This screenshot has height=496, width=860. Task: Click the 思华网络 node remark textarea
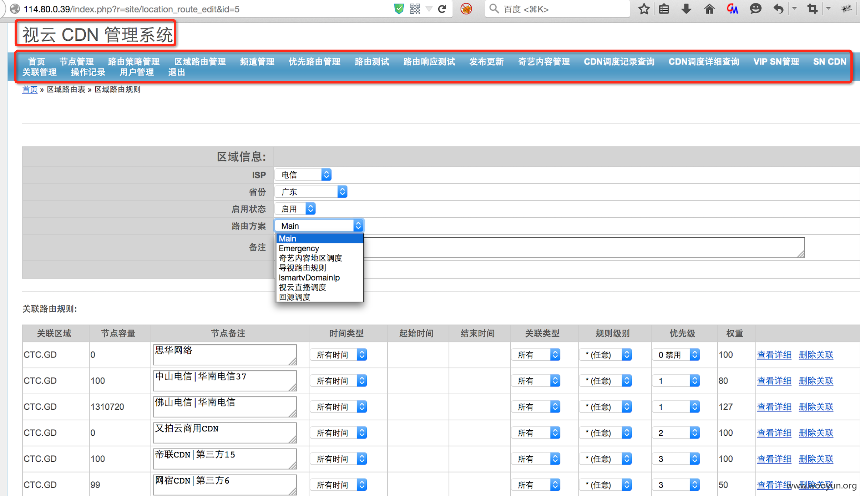[225, 355]
